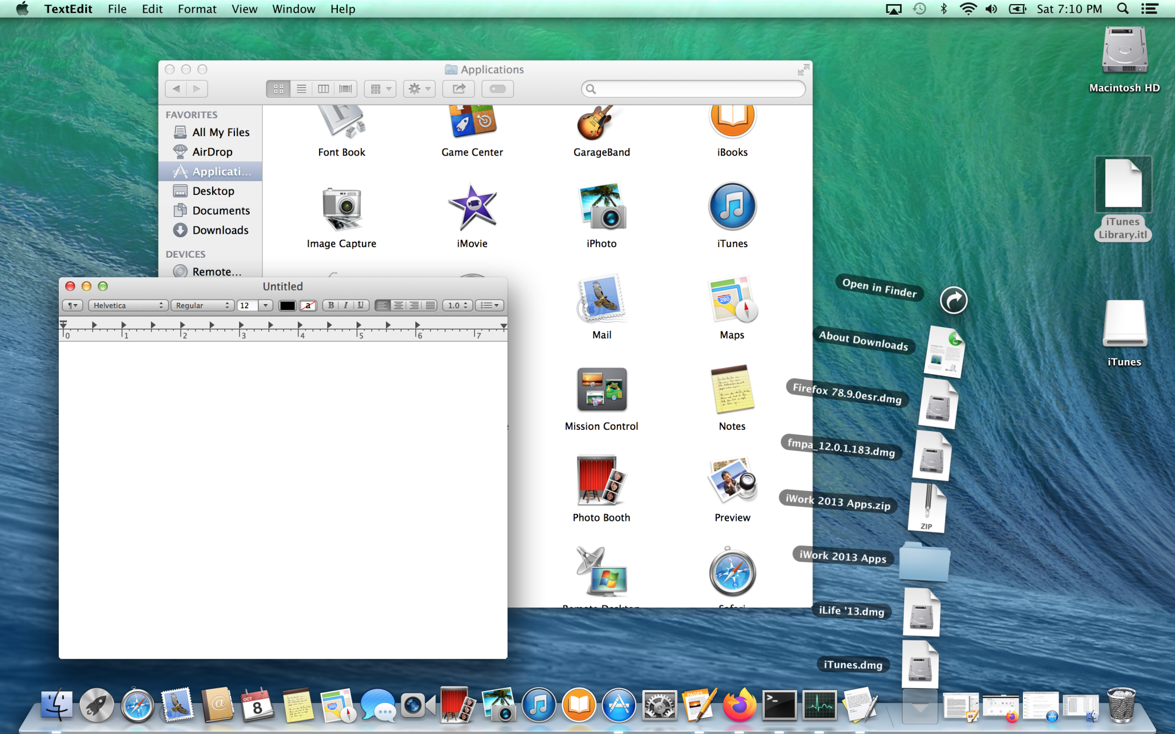Launch Photo Booth from Applications
The width and height of the screenshot is (1175, 734).
[x=601, y=480]
